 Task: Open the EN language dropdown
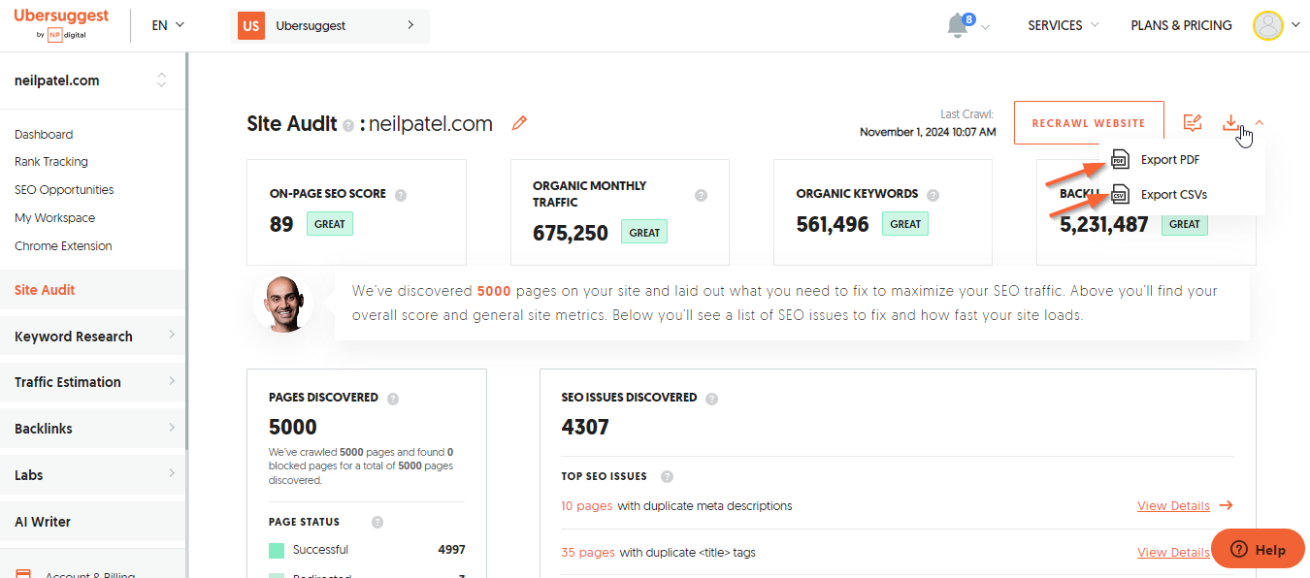[x=168, y=25]
